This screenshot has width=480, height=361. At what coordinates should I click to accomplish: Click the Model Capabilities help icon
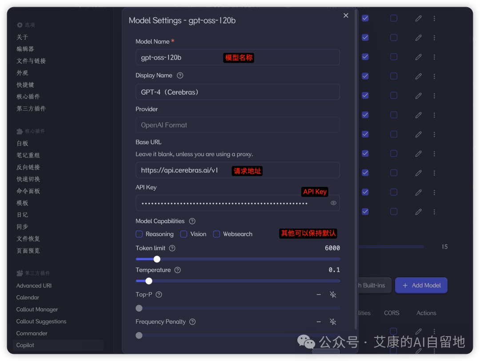(x=192, y=221)
